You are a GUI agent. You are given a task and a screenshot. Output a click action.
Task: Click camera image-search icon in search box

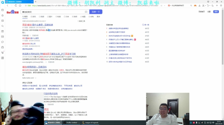click(86, 12)
